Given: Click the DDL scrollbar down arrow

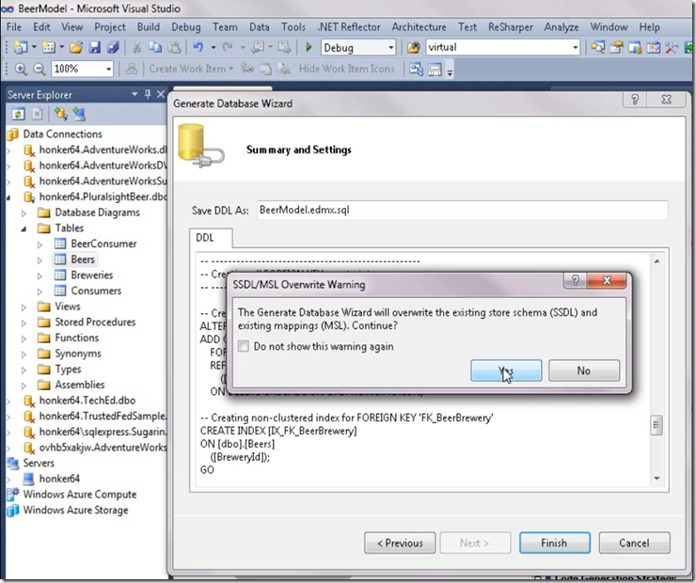Looking at the screenshot, I should click(x=656, y=479).
